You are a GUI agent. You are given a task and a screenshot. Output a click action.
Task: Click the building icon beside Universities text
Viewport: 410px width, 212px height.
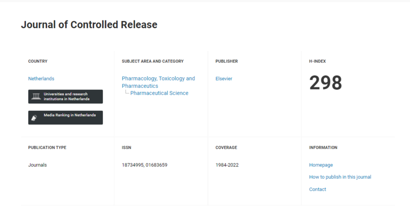pos(36,97)
